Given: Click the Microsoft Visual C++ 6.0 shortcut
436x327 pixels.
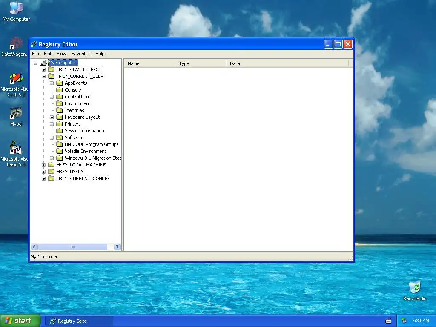Looking at the screenshot, I should tap(14, 85).
